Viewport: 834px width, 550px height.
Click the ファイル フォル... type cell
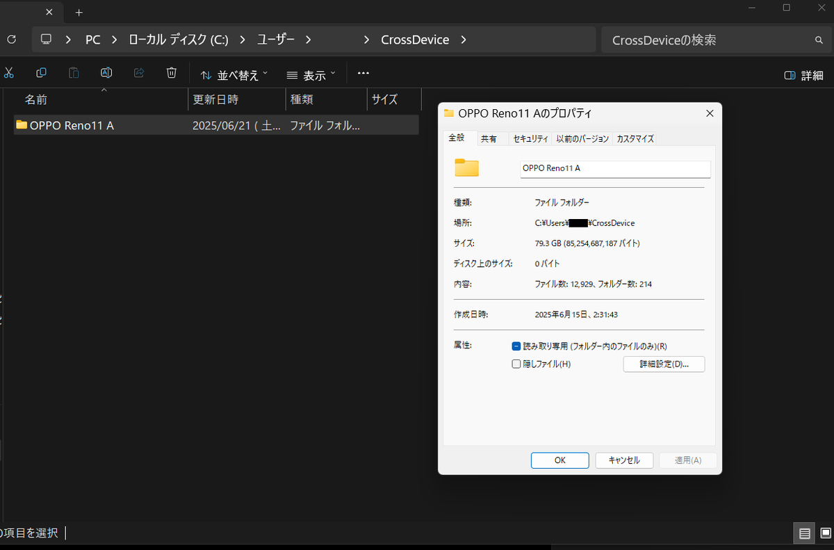pos(325,126)
